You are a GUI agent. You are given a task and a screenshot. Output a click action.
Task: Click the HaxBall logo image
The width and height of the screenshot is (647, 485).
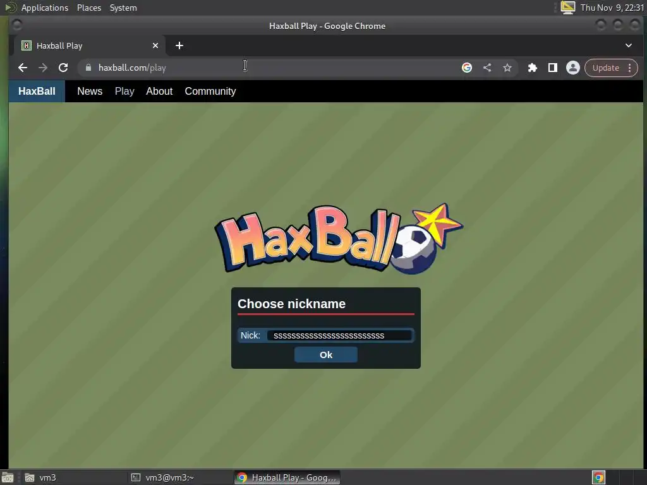[x=339, y=239]
